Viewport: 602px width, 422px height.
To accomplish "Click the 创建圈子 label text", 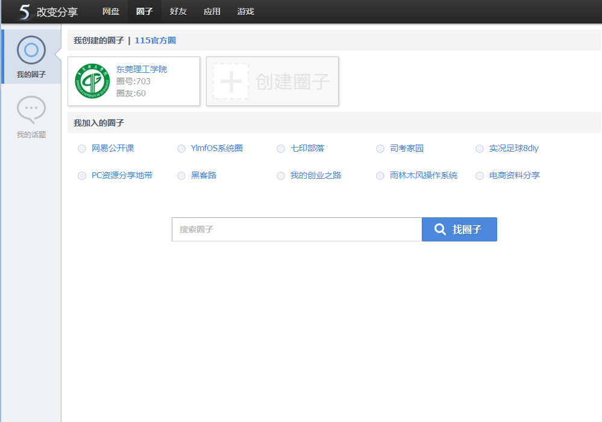I will click(x=292, y=81).
